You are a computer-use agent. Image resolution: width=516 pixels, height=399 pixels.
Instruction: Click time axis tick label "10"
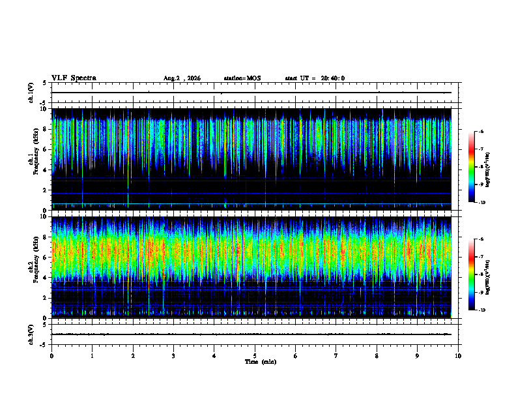[458, 356]
